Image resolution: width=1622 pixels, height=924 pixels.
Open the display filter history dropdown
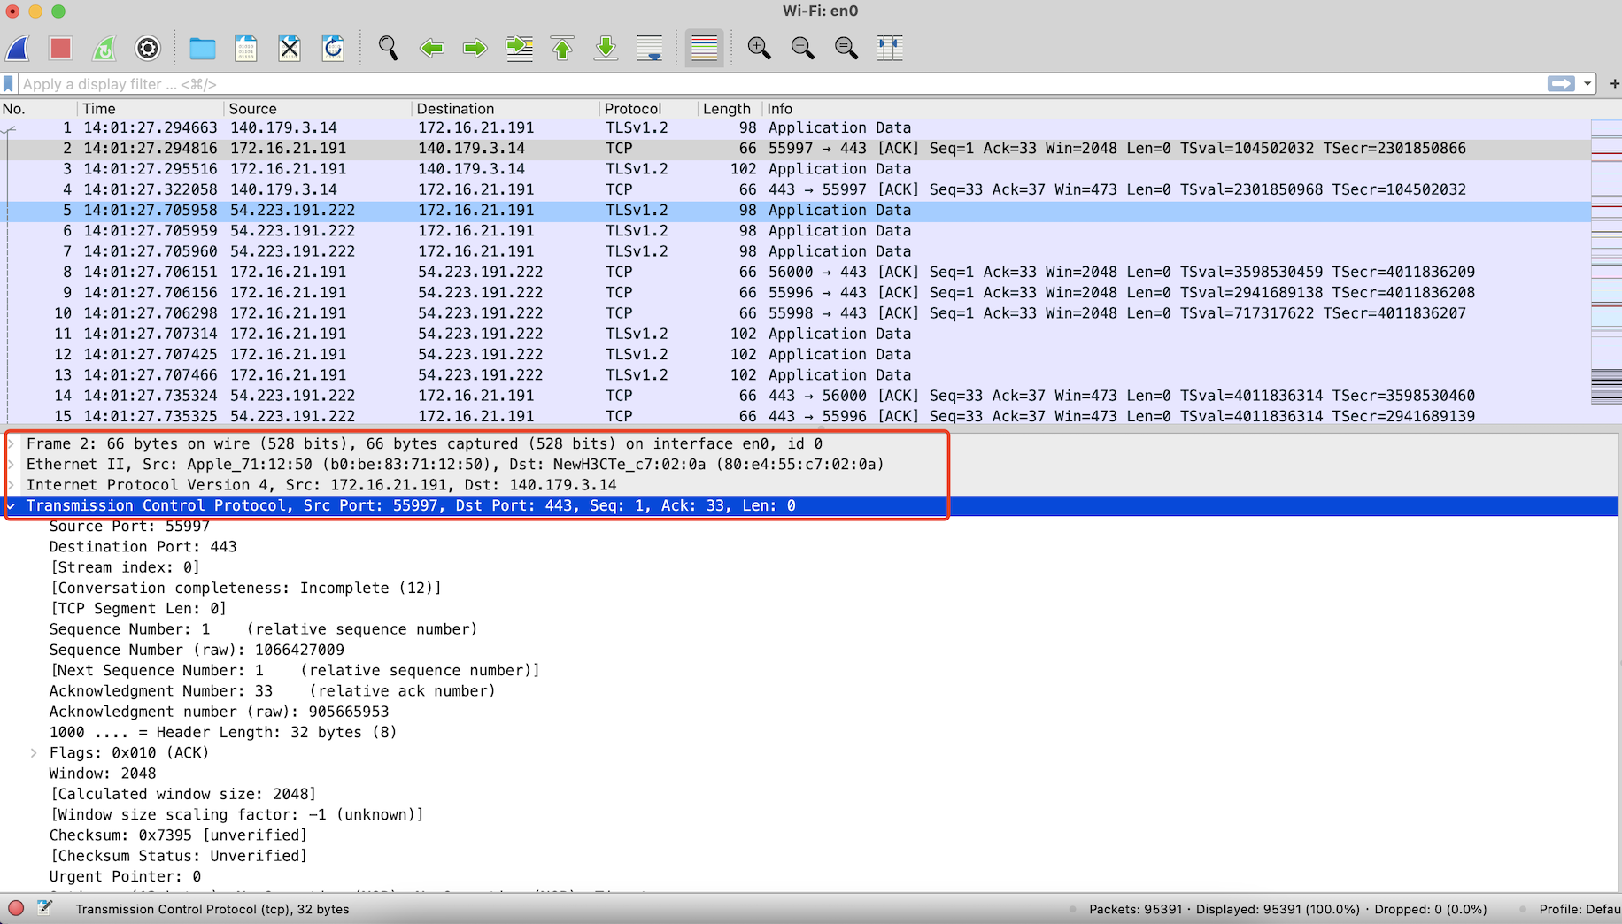click(1587, 84)
